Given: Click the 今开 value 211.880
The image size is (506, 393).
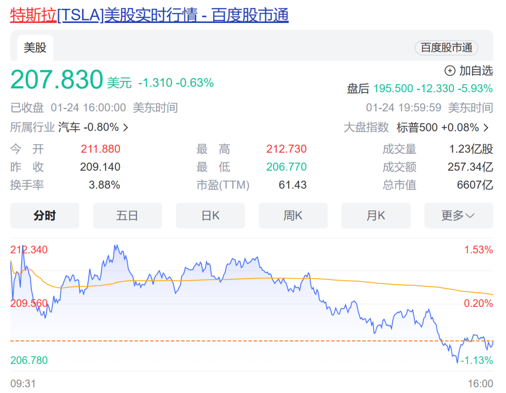Looking at the screenshot, I should pyautogui.click(x=100, y=149).
